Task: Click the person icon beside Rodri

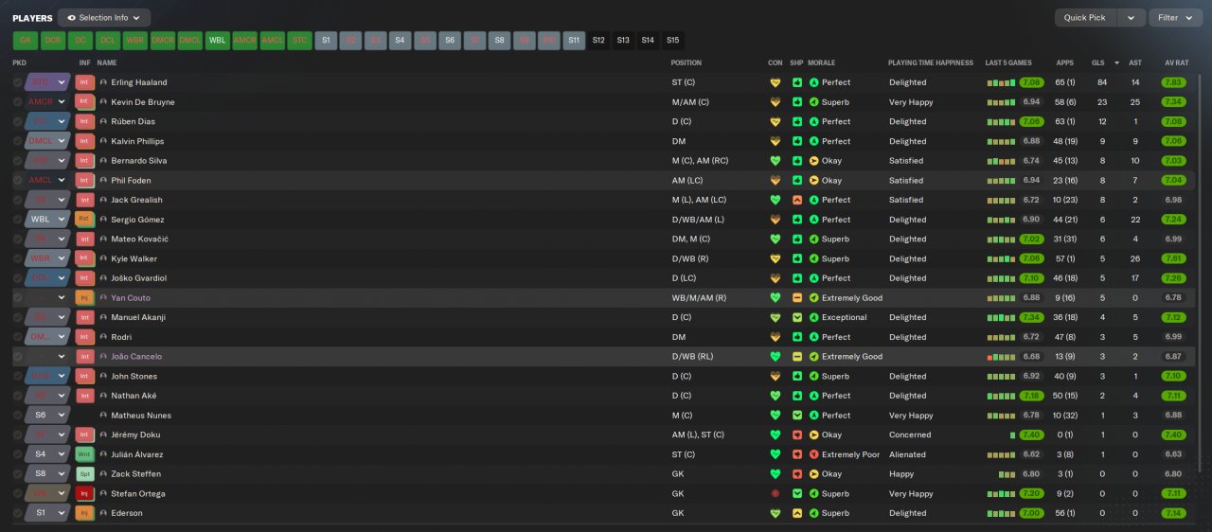Action: [x=103, y=337]
